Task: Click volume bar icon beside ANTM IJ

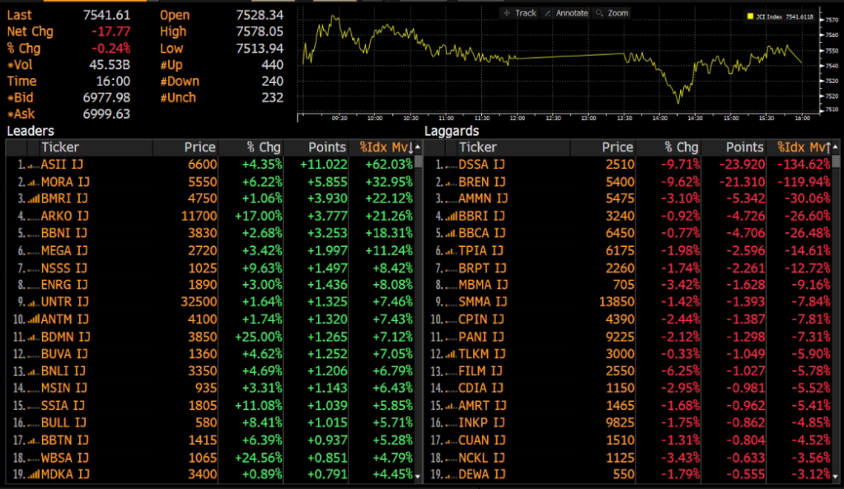Action: [33, 319]
